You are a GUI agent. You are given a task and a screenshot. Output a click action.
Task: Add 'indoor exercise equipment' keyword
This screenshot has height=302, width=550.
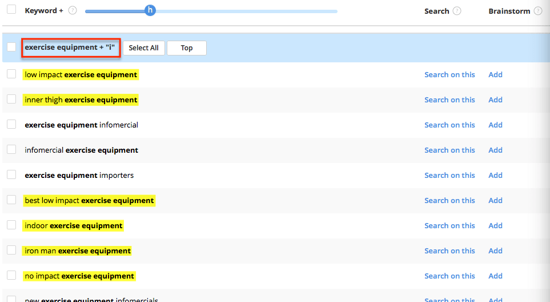pos(495,225)
